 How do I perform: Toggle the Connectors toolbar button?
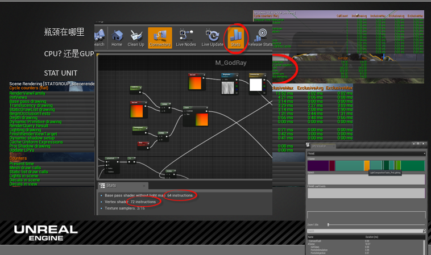pos(160,38)
